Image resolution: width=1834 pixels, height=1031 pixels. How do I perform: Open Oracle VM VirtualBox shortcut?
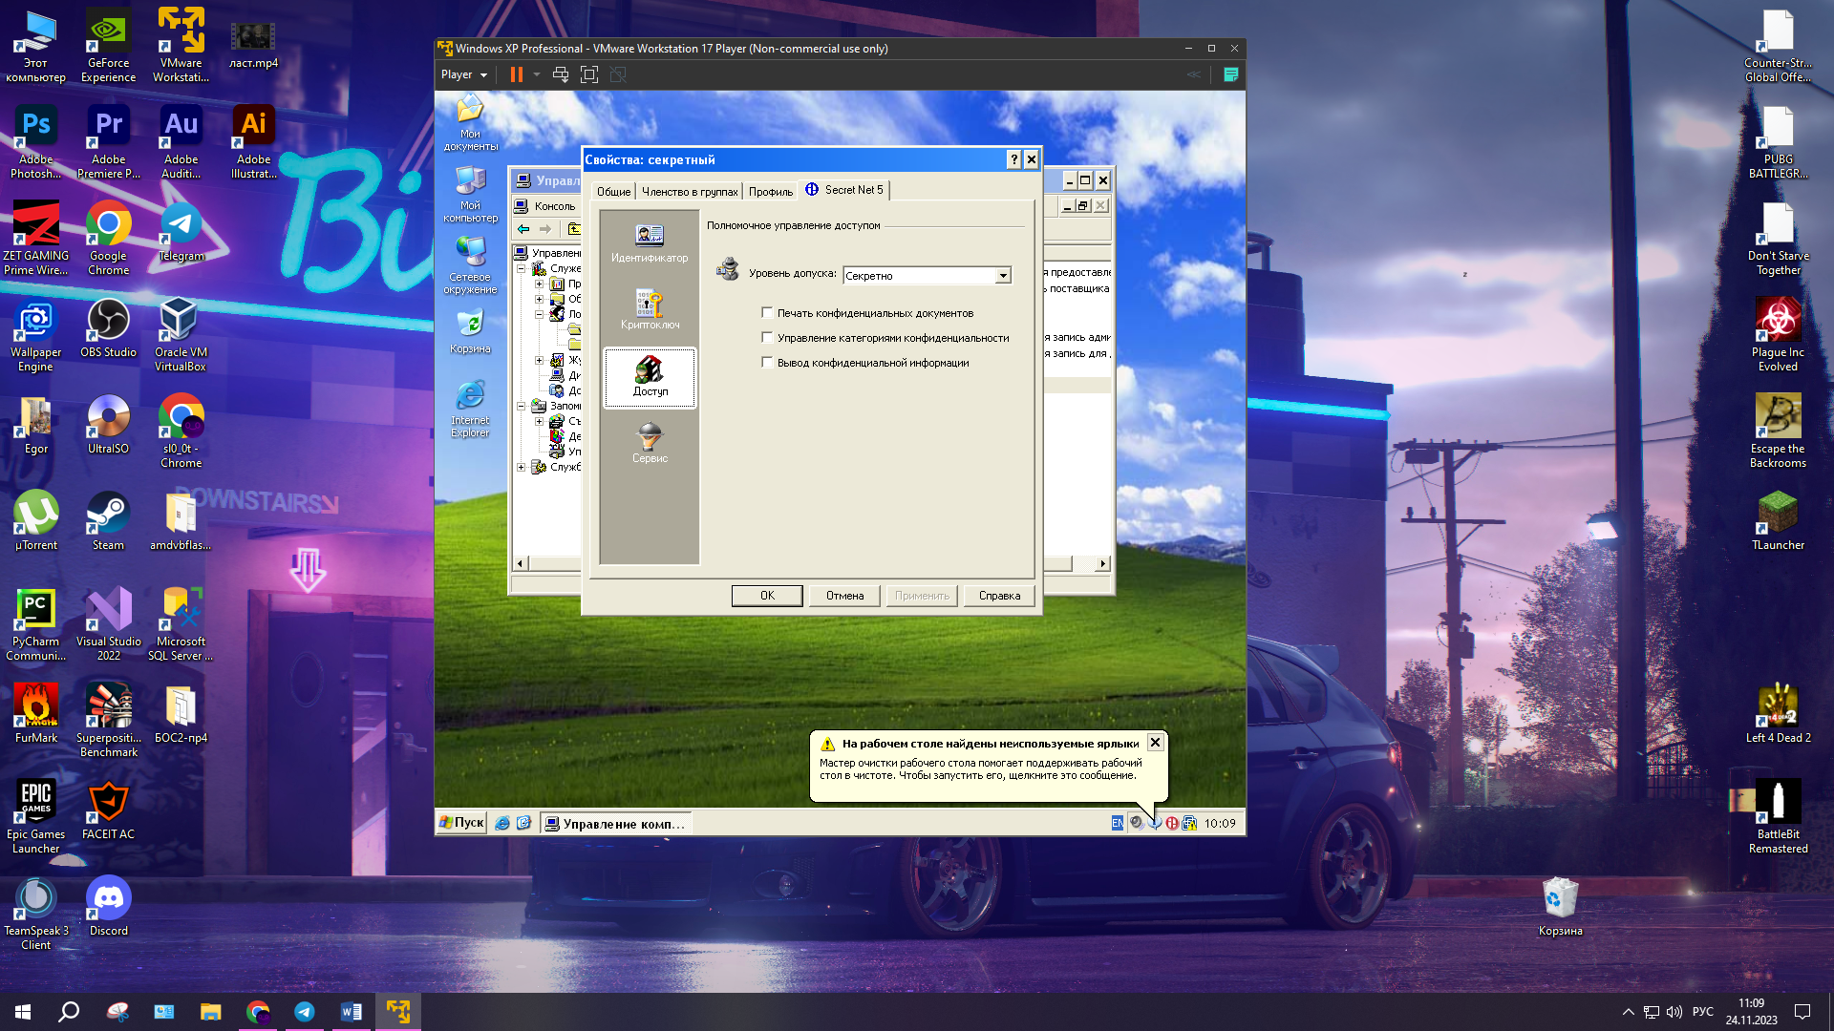[x=181, y=335]
